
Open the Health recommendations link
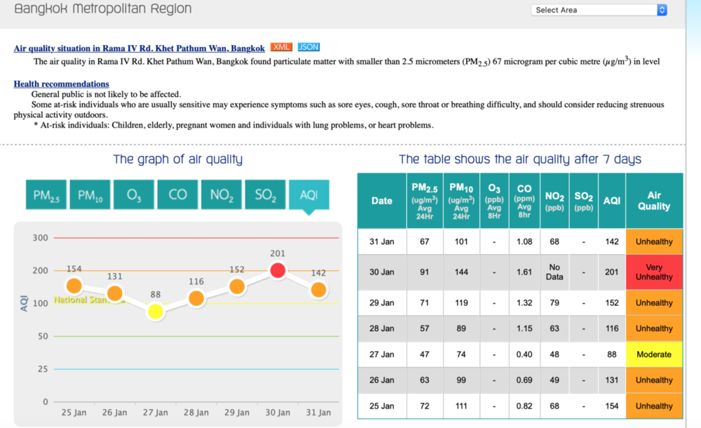click(61, 83)
